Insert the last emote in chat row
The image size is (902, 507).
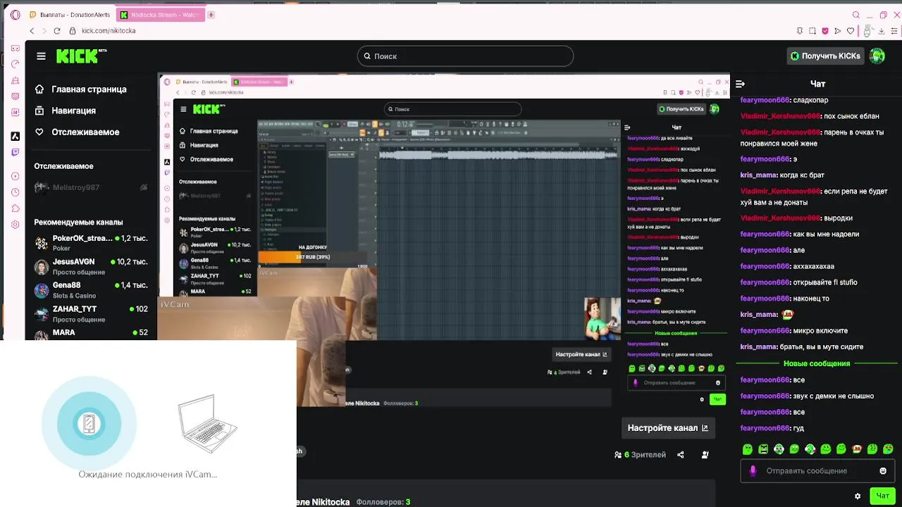click(x=889, y=449)
